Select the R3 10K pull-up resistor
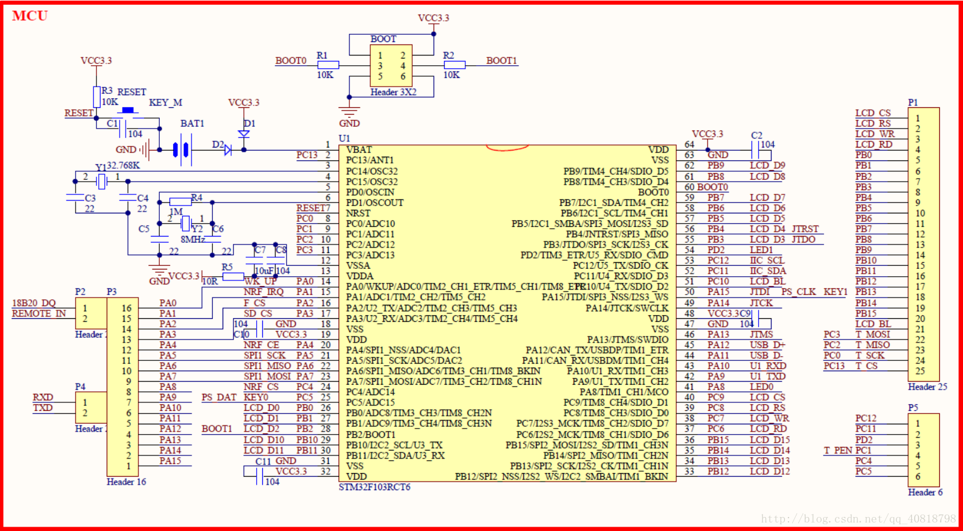Screen dimensions: 963x531 pos(96,97)
